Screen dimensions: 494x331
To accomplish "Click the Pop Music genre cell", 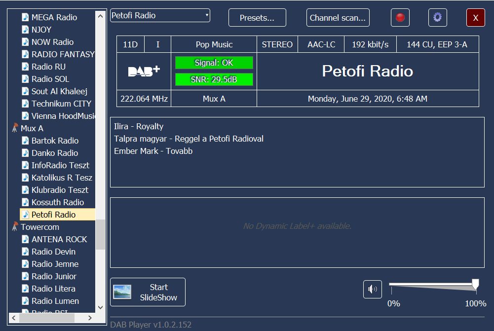I will pyautogui.click(x=214, y=44).
